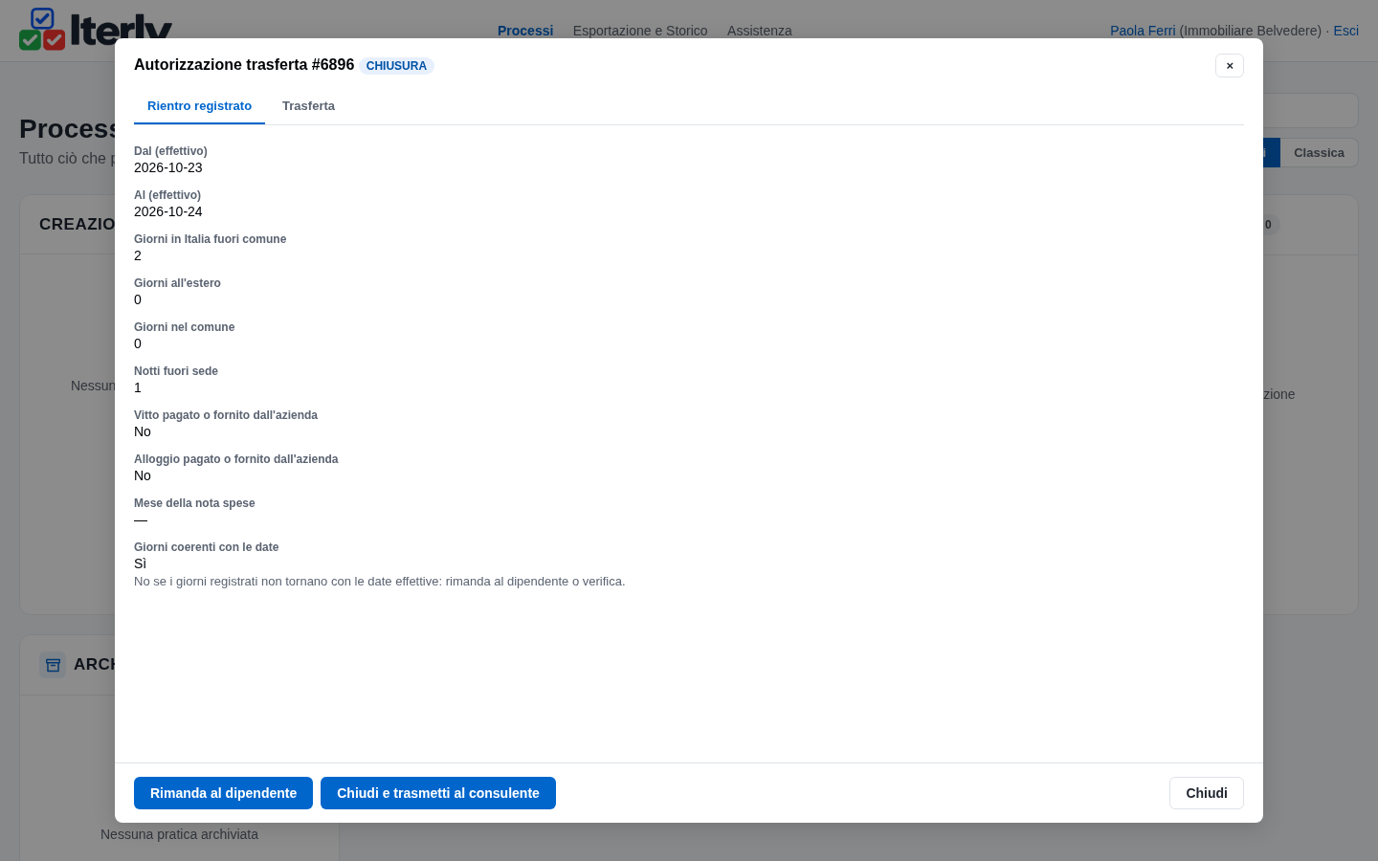Click Chiudi e trasmetti al consulente

438,793
